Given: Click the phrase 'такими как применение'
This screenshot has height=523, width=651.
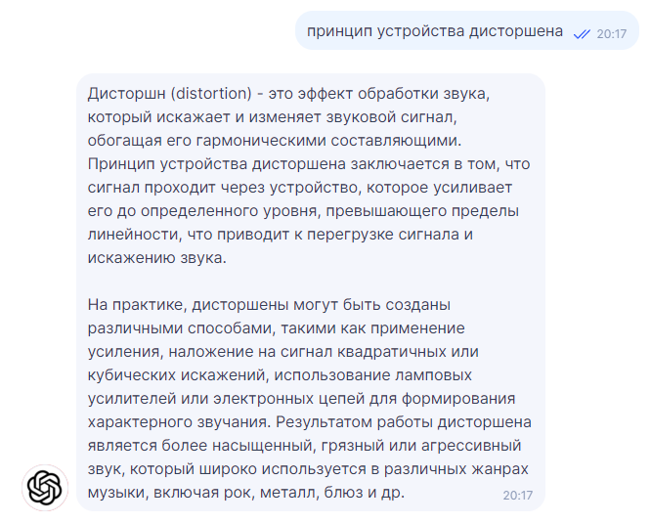Looking at the screenshot, I should point(372,328).
